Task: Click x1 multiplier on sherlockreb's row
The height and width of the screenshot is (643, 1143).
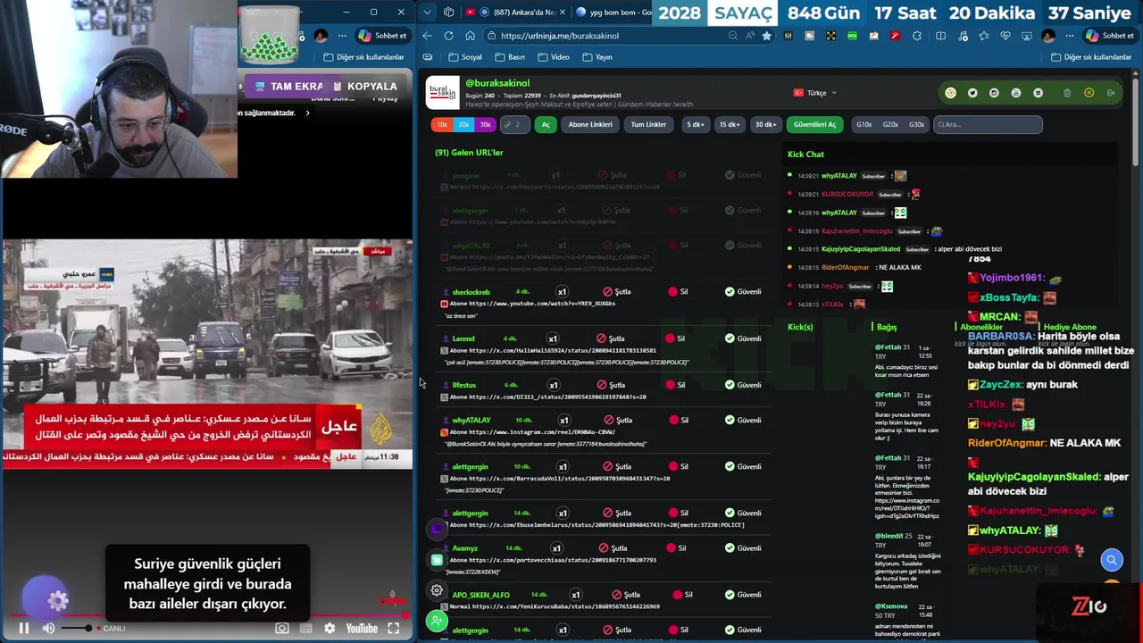Action: point(562,292)
